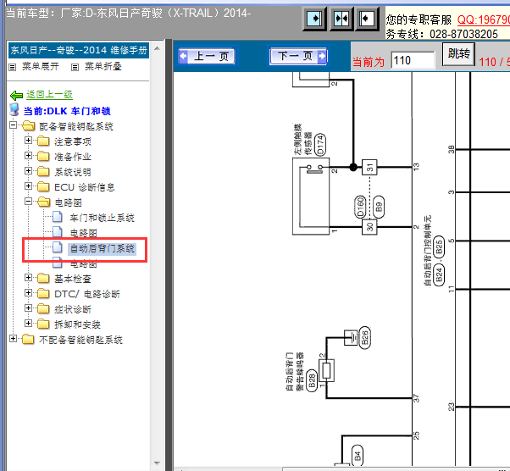
Task: Expand the 准备作业 folder
Action: click(28, 156)
